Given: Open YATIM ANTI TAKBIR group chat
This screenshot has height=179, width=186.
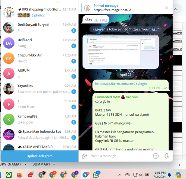Looking at the screenshot, I should [39, 147].
